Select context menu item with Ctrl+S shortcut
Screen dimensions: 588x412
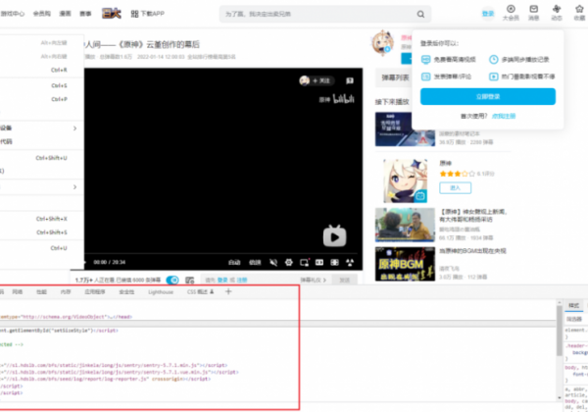[41, 85]
